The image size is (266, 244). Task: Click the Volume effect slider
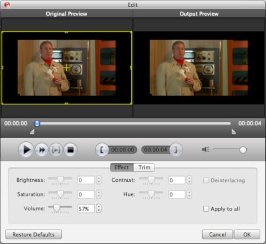60,208
